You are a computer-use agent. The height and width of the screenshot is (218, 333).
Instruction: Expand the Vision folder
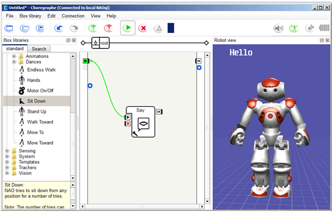(7, 173)
